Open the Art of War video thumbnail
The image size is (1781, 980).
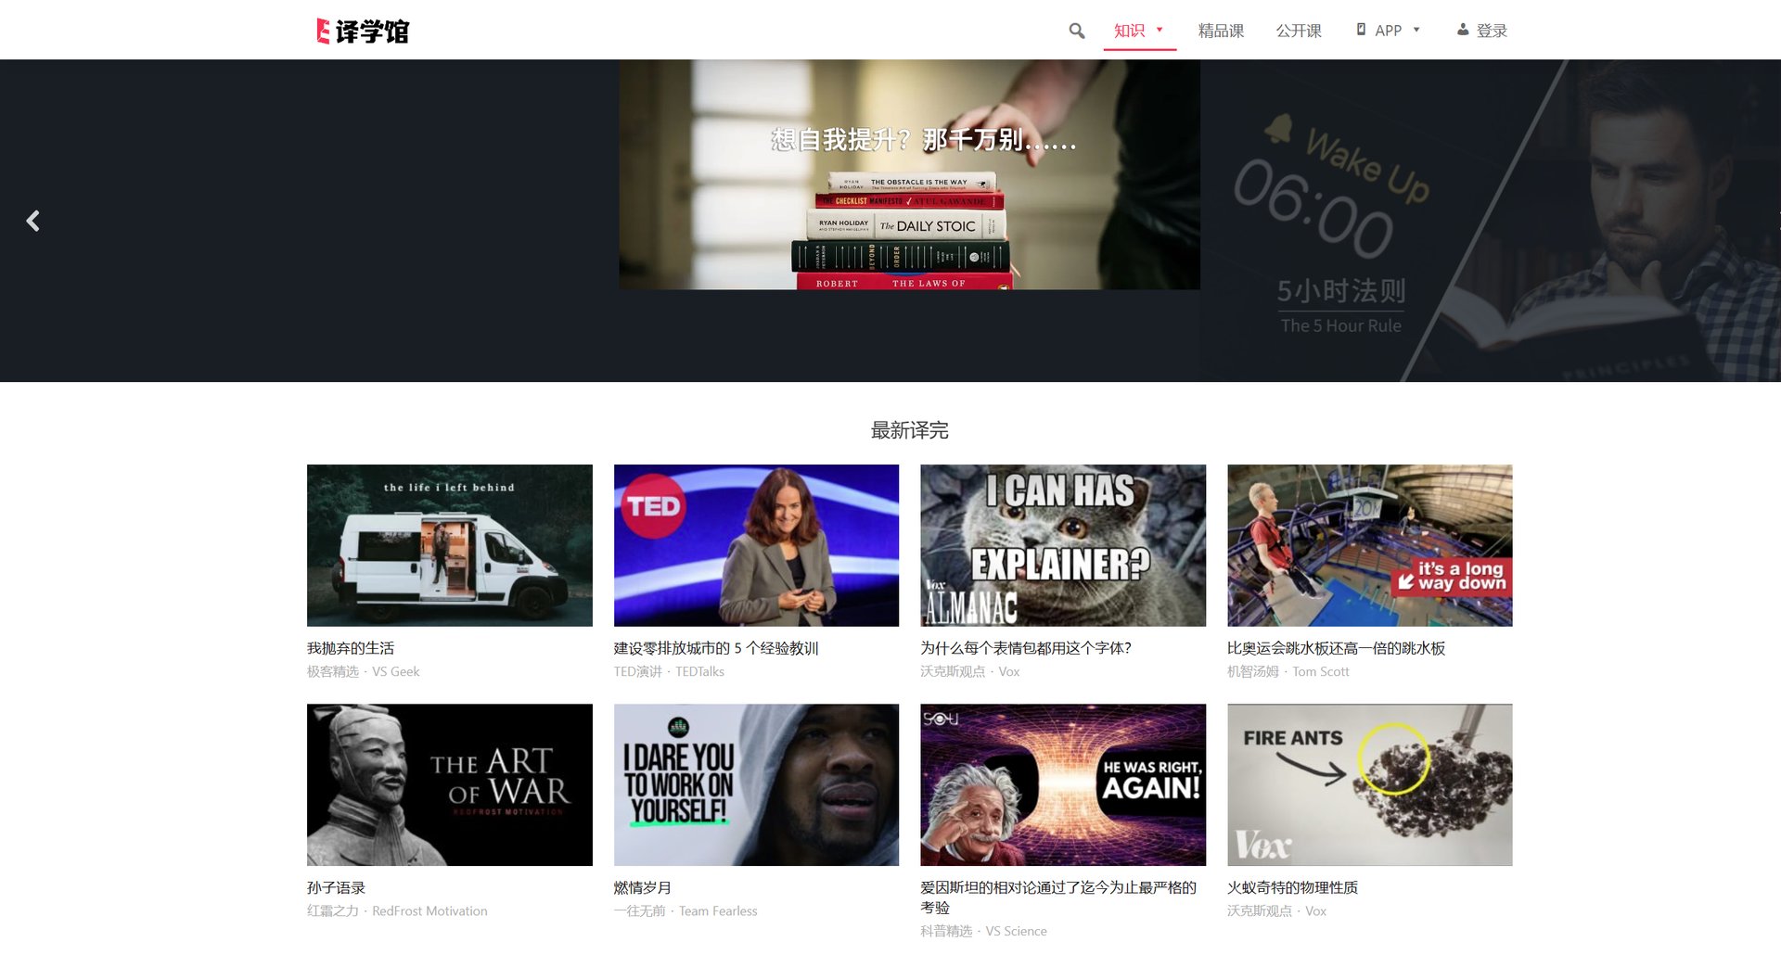pyautogui.click(x=449, y=784)
